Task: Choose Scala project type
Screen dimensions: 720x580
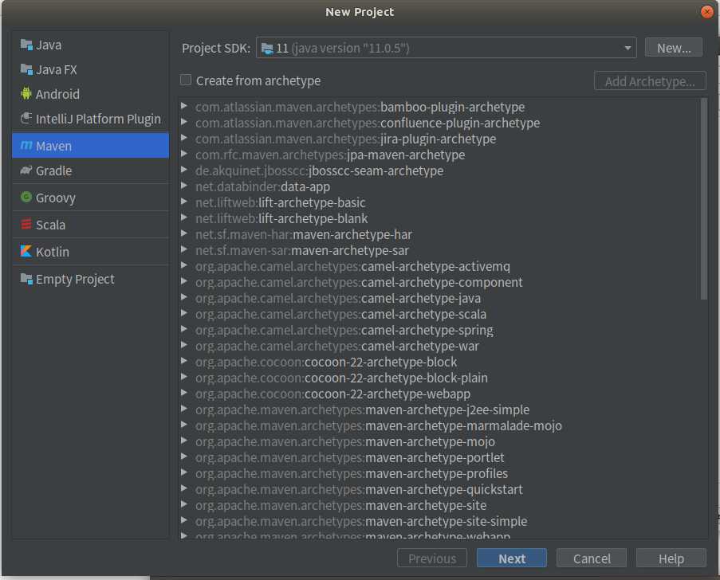Action: [x=90, y=225]
